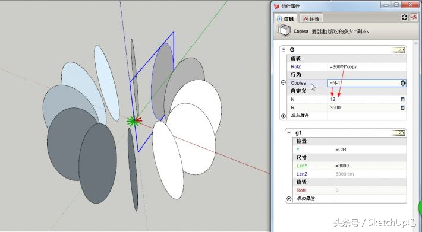
Task: Click 添加属性 text under G section
Action: pos(300,116)
